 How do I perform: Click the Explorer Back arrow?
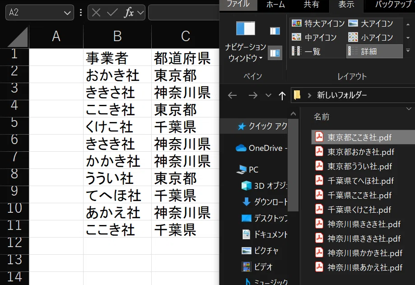(233, 95)
